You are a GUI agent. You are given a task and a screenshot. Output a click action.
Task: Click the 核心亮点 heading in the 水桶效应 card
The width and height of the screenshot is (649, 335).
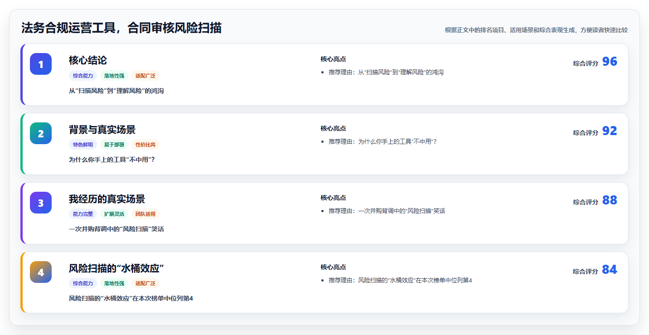click(333, 267)
